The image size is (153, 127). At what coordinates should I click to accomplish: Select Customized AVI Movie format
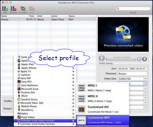pos(103,109)
